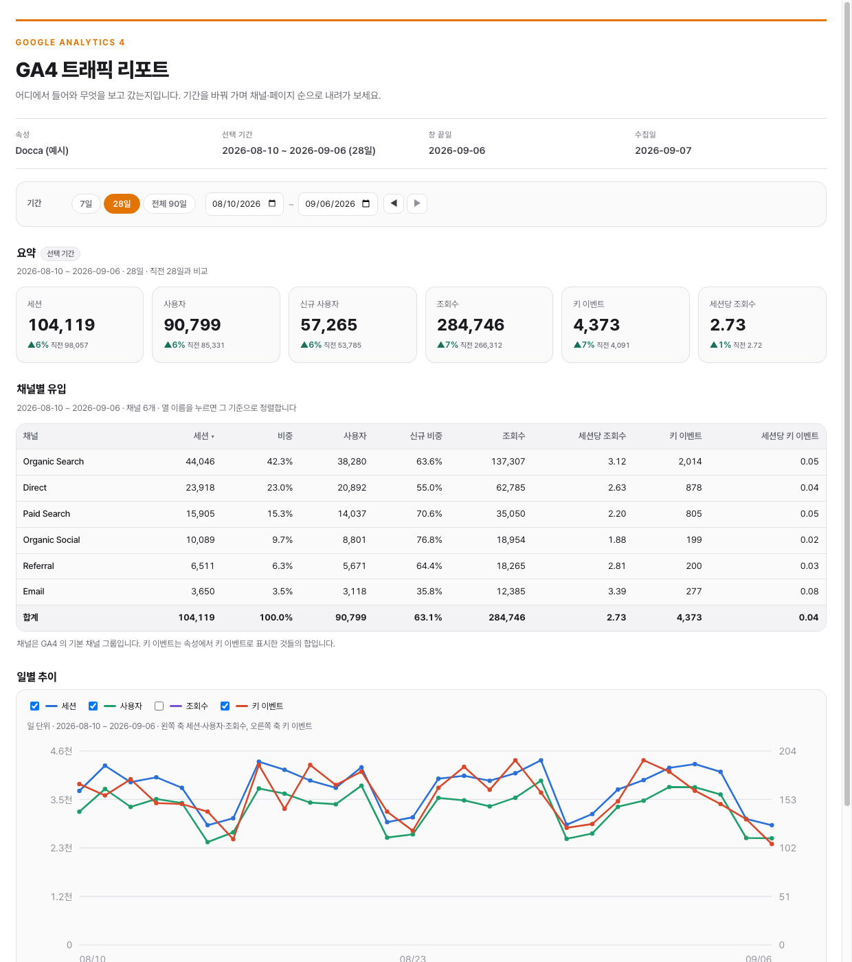Click the 104,119 value in the 세션 summary card
This screenshot has height=962, width=852.
(x=62, y=325)
